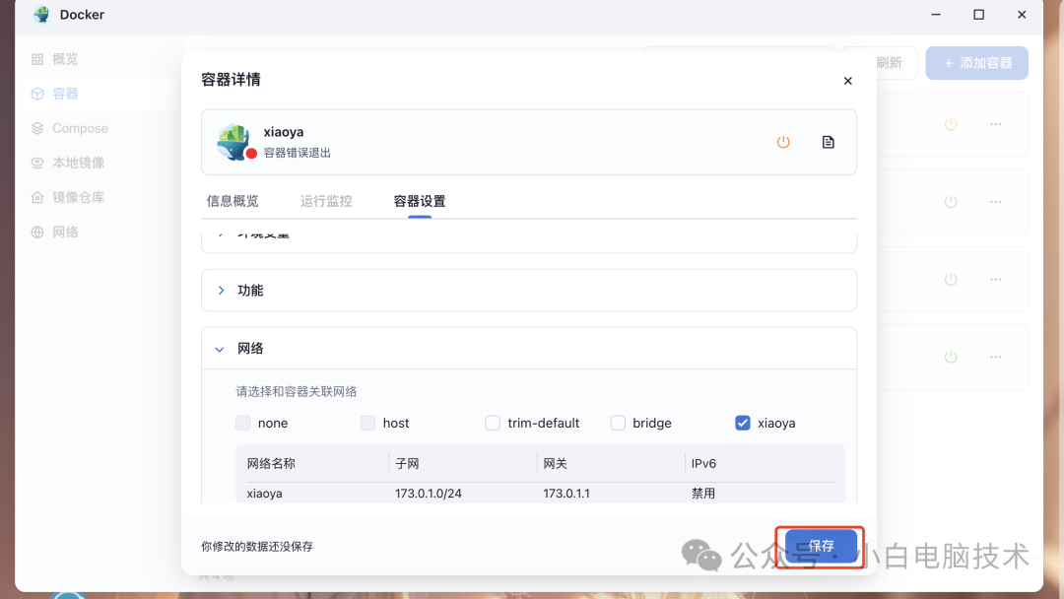Click the 保存 save button
The height and width of the screenshot is (599, 1064).
[821, 546]
